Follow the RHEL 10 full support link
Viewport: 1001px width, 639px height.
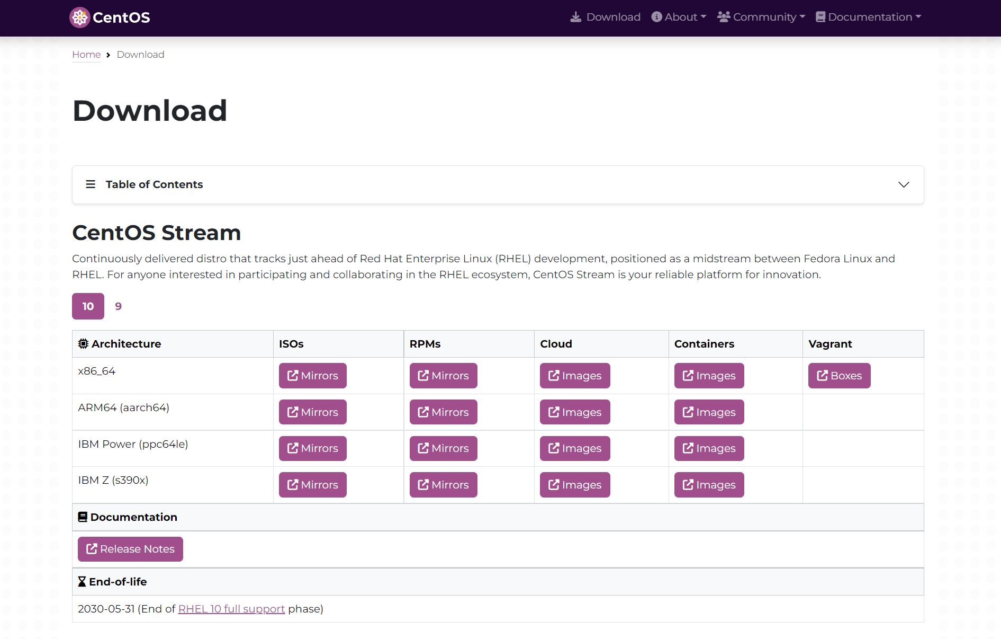231,609
